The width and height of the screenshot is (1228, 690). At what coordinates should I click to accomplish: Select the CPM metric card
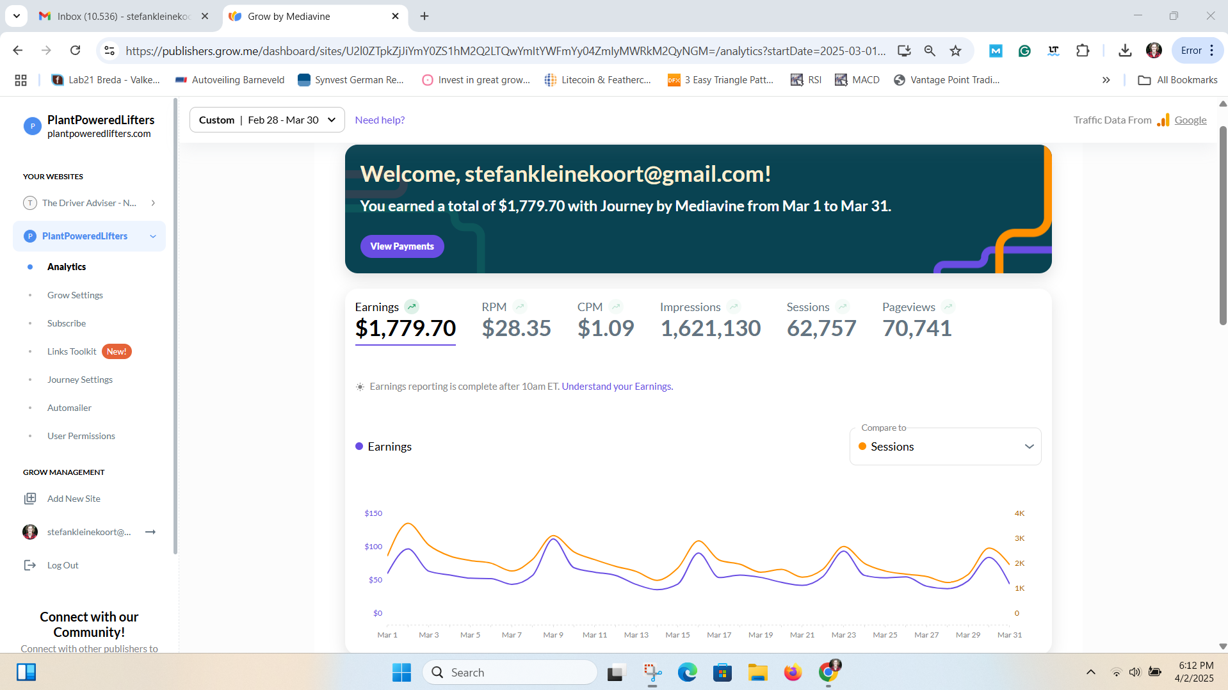[x=606, y=321]
